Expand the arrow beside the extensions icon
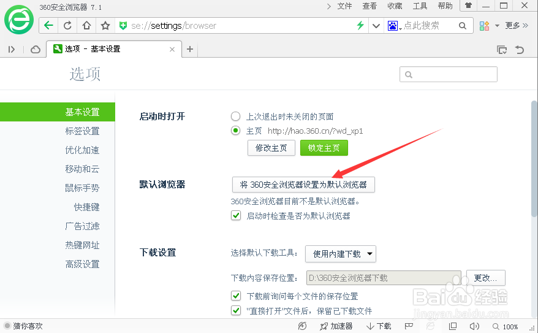This screenshot has width=538, height=333. point(497,26)
